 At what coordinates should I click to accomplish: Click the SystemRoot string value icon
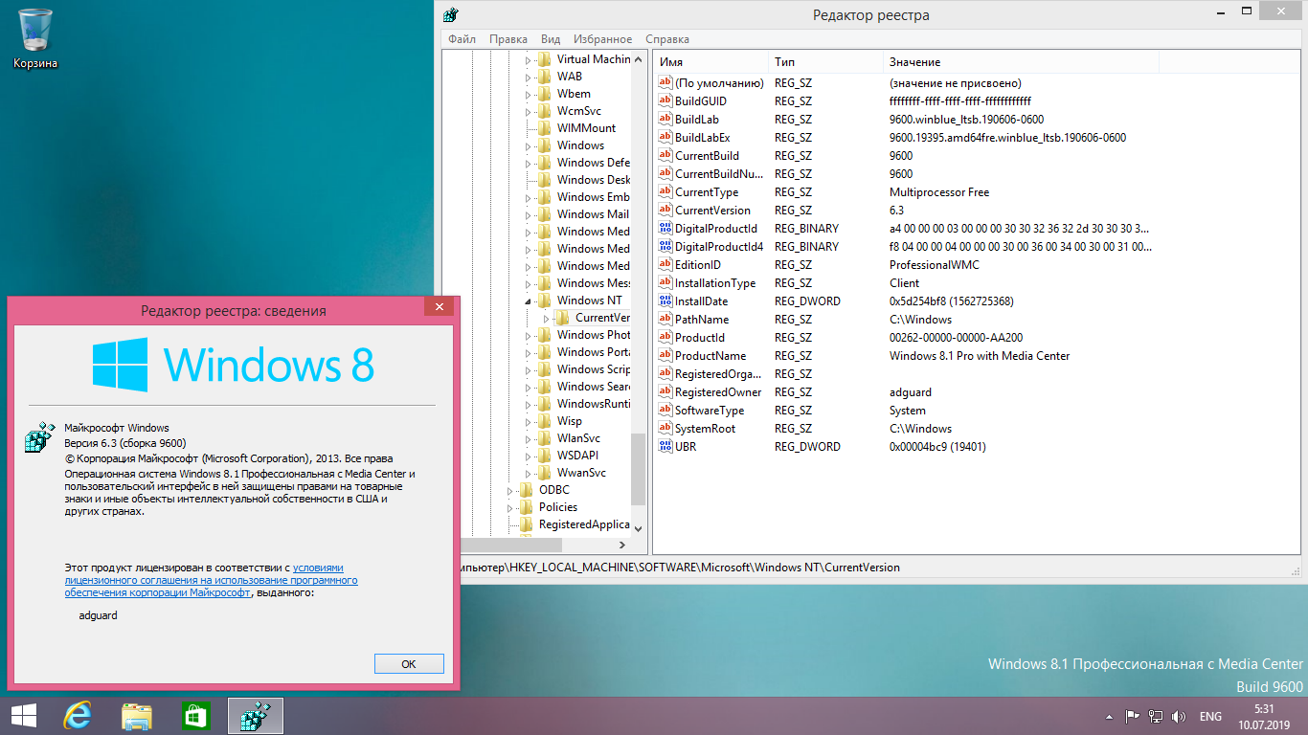pyautogui.click(x=666, y=429)
